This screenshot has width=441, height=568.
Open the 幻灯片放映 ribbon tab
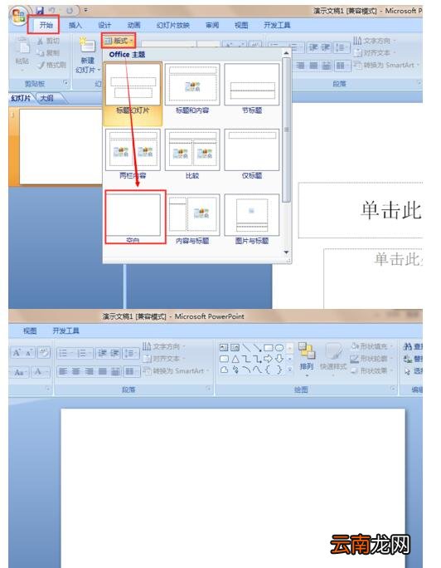(x=172, y=25)
